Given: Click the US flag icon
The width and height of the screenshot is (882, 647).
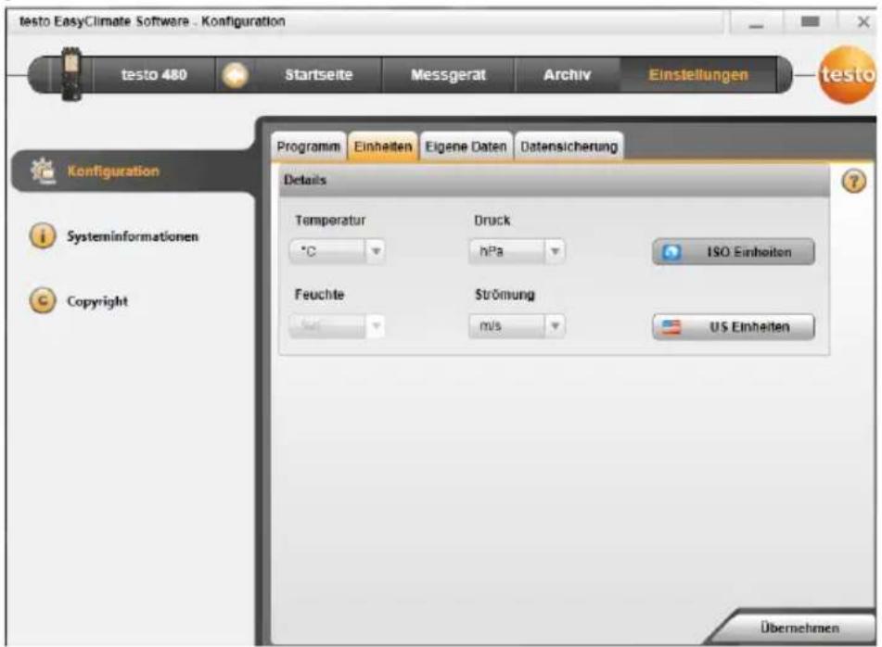Looking at the screenshot, I should coord(671,326).
